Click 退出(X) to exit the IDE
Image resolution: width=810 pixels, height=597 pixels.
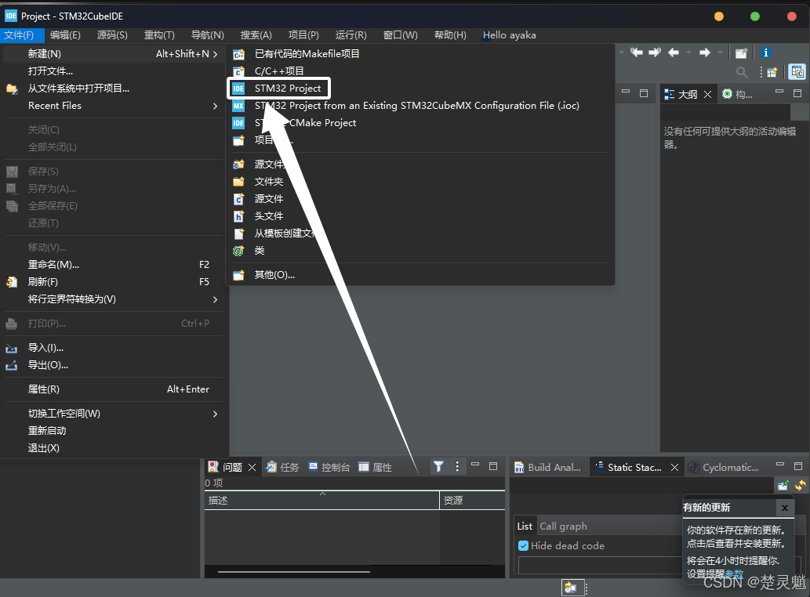[43, 448]
